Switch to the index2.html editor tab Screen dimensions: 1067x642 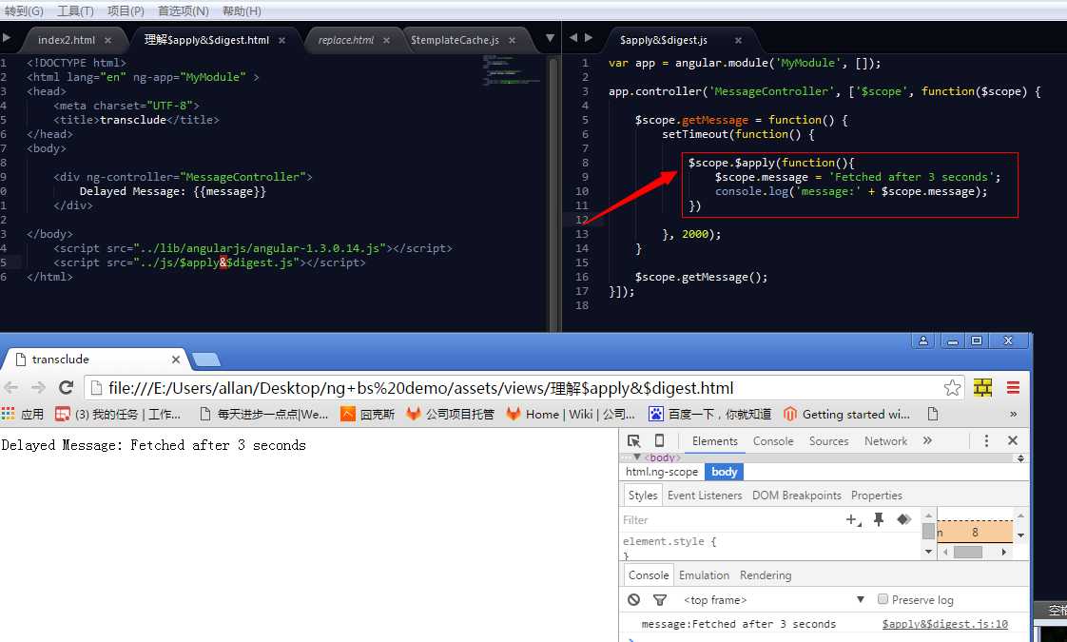point(67,40)
